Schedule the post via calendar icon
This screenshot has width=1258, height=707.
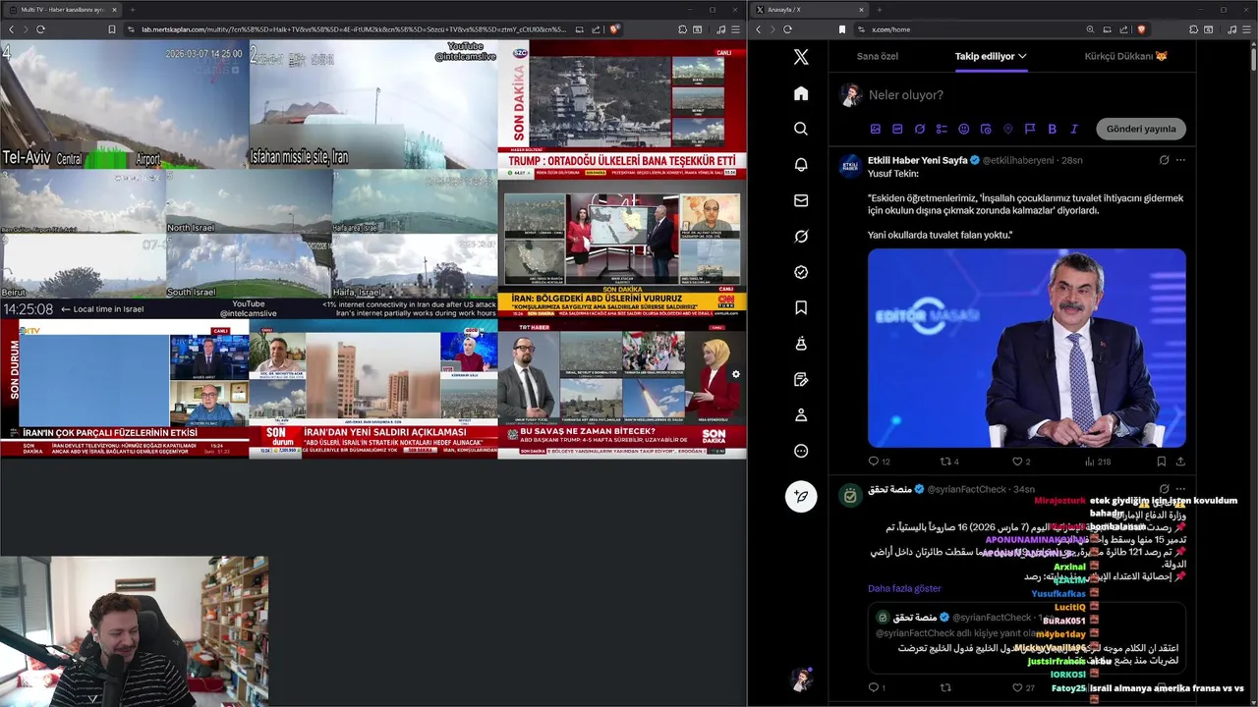pos(986,129)
